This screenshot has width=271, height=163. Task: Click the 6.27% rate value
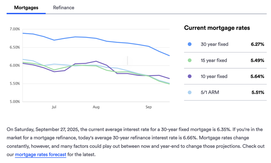coord(258,44)
